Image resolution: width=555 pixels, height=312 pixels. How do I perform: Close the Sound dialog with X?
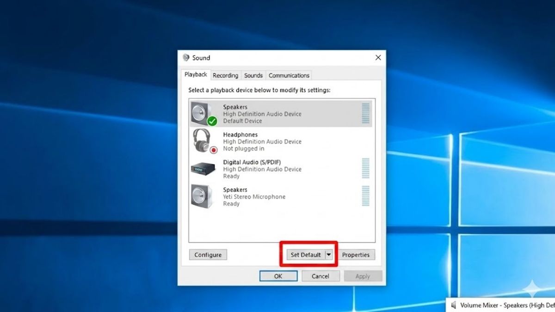(x=378, y=58)
